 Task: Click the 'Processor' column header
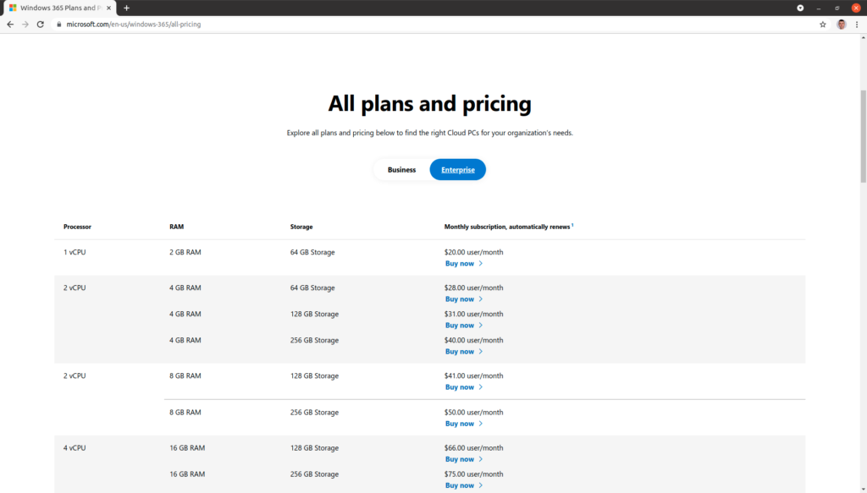tap(77, 227)
